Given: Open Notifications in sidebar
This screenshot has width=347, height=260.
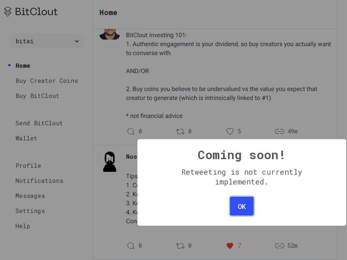Looking at the screenshot, I should pos(40,181).
